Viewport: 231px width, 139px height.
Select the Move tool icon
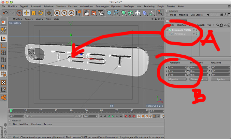[26, 13]
